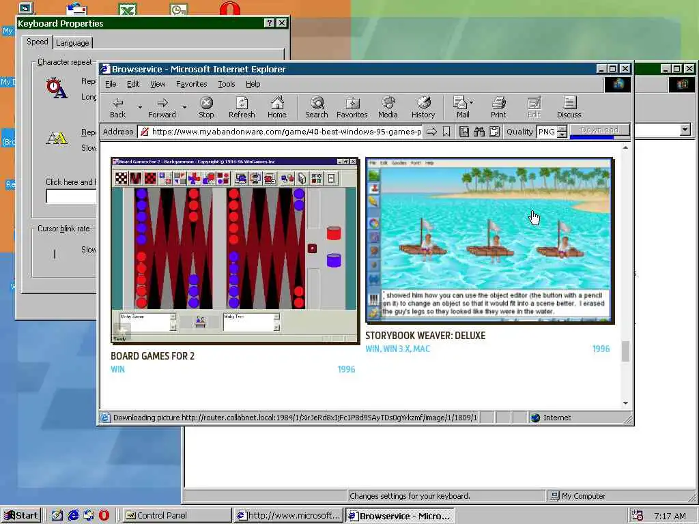
Task: Click the repeat-rate test box in Keyboard Properties
Action: pos(71,196)
